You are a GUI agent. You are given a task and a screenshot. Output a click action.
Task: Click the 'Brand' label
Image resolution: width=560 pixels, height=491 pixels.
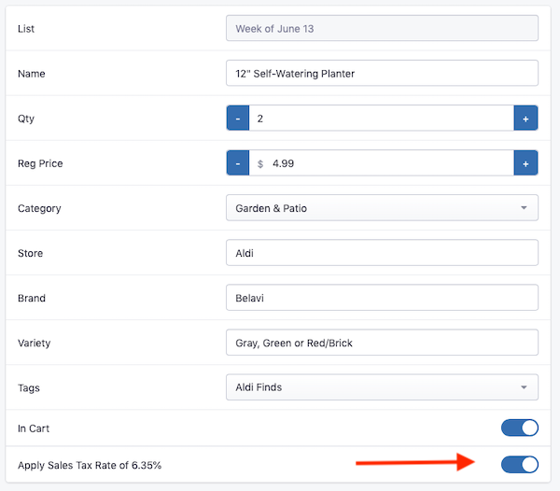pos(32,298)
